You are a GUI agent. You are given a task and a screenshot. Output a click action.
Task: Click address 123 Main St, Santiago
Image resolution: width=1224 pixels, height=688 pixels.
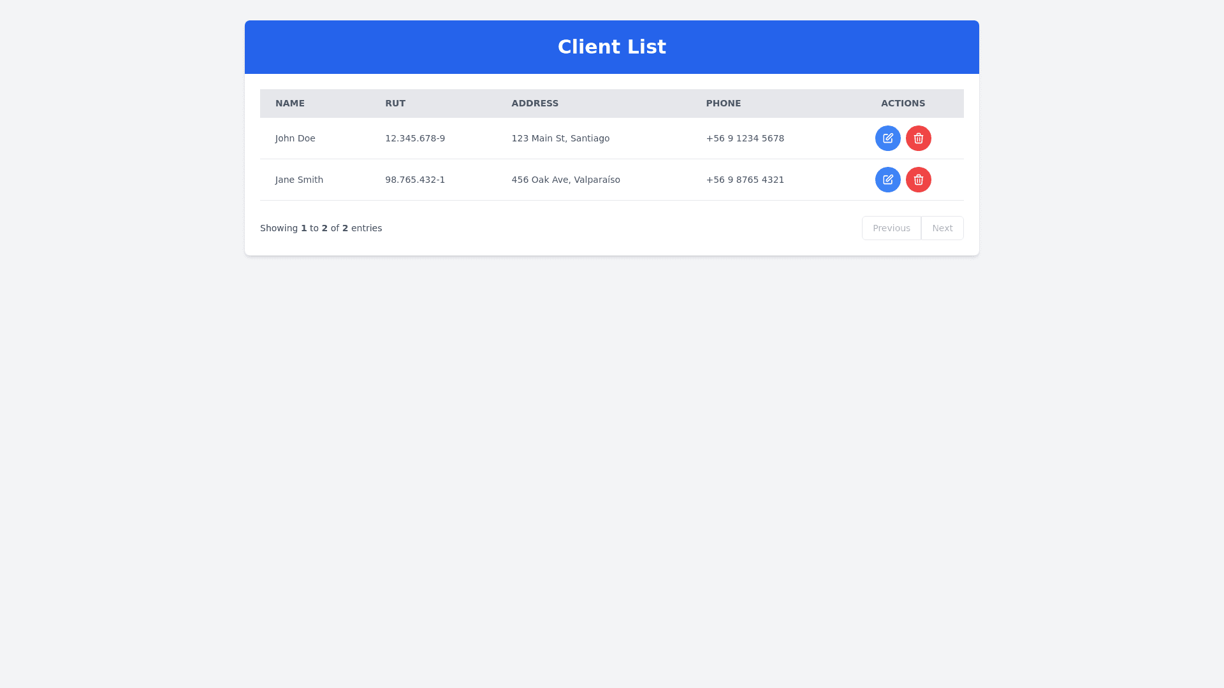point(560,138)
